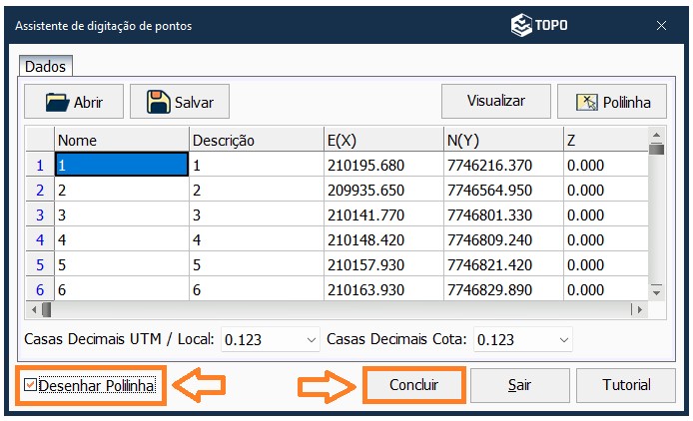Screen dimensions: 693x421
Task: Select the Nome cell in row 1
Action: [x=121, y=165]
